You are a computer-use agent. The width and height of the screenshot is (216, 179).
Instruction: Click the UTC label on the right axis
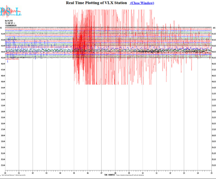(214, 28)
